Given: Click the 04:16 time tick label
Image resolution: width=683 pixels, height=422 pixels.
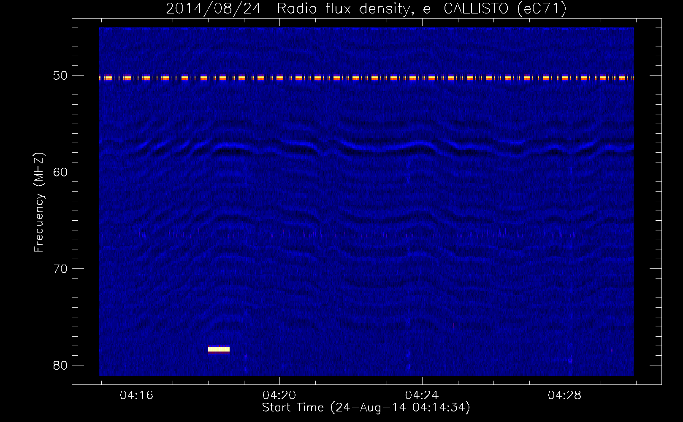Looking at the screenshot, I should coord(136,395).
